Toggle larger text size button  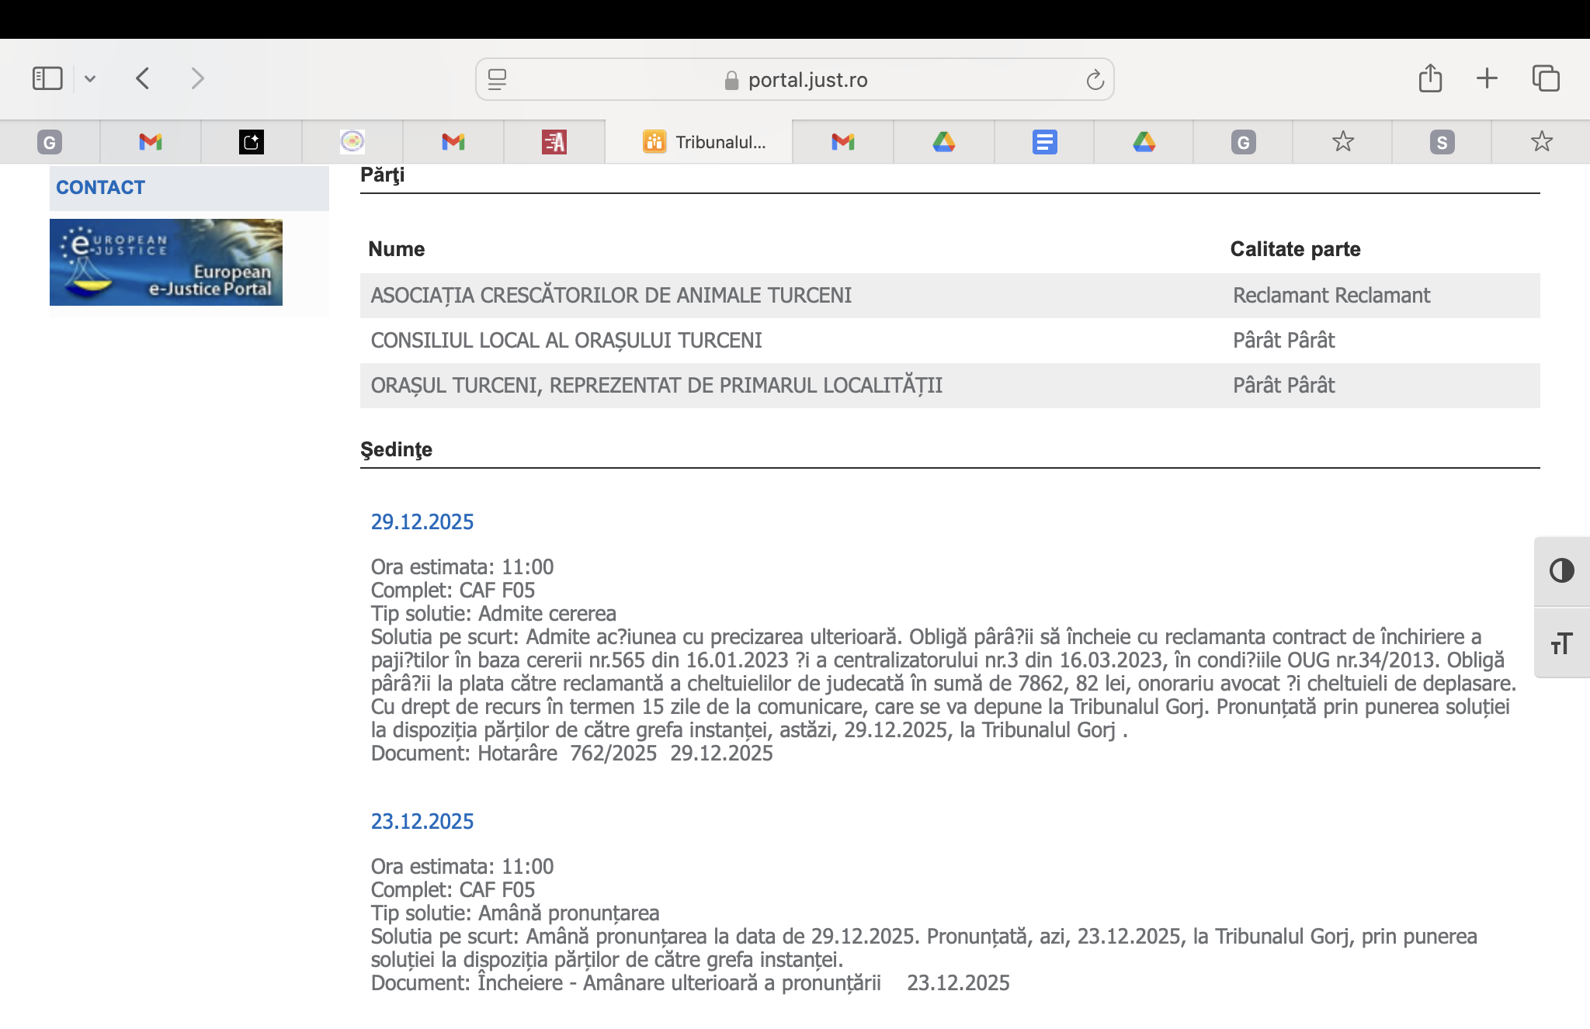pyautogui.click(x=1561, y=643)
